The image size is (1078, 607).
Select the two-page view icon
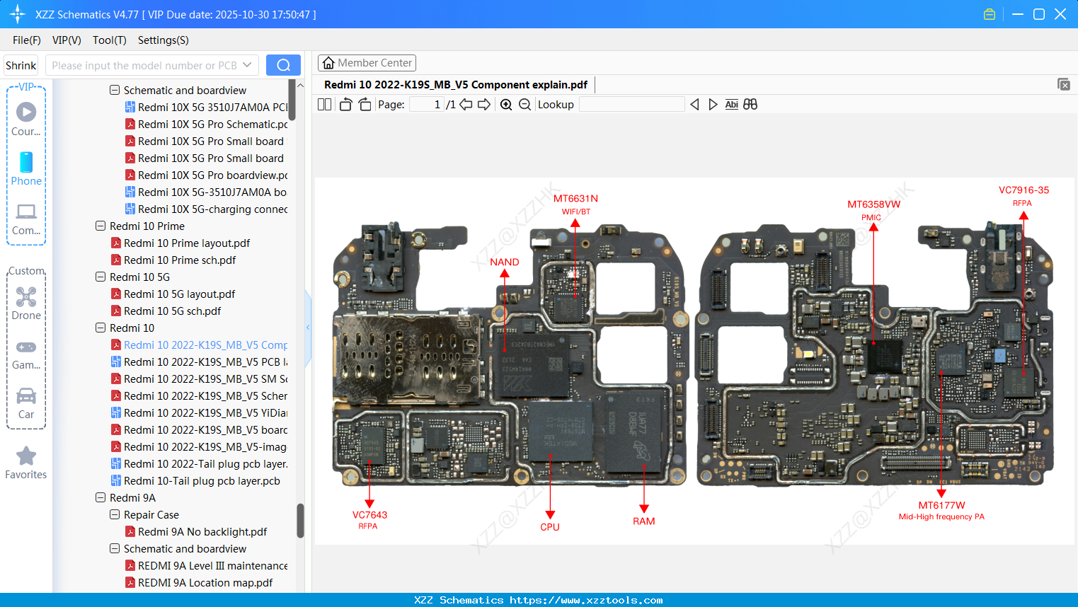(324, 104)
